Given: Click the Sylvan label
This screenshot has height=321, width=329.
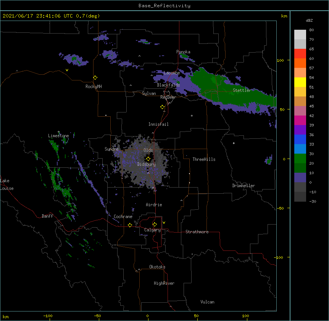Looking at the screenshot, I should [x=149, y=93].
